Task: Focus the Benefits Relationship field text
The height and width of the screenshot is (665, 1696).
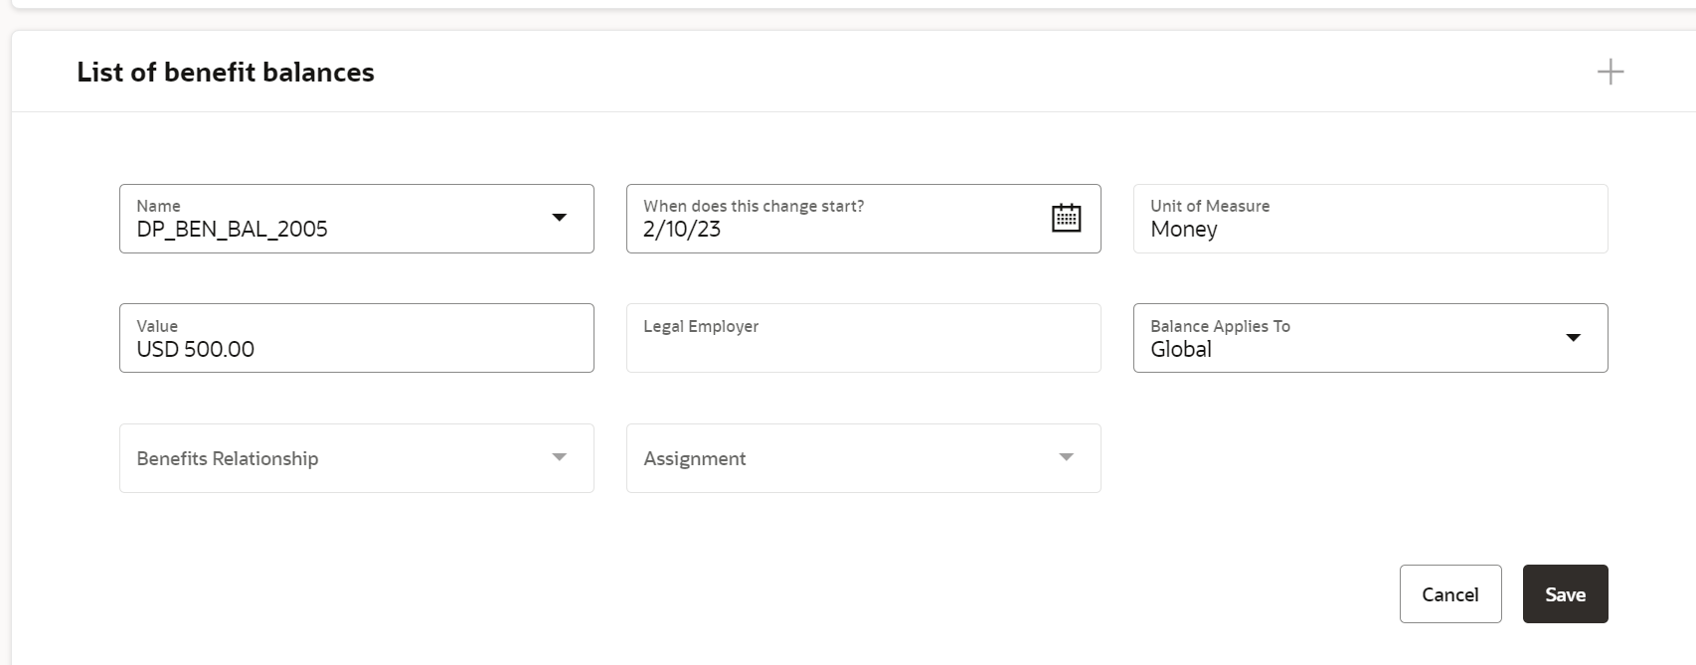Action: (228, 458)
